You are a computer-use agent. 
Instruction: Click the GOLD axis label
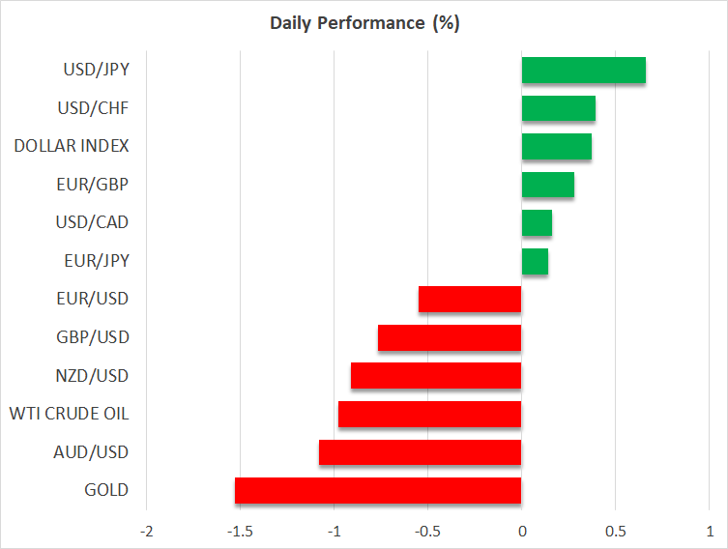click(106, 490)
